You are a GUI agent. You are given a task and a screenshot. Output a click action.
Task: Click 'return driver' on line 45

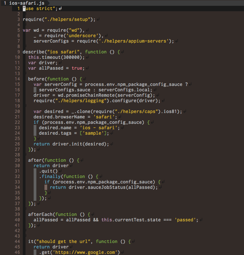(x=51, y=247)
